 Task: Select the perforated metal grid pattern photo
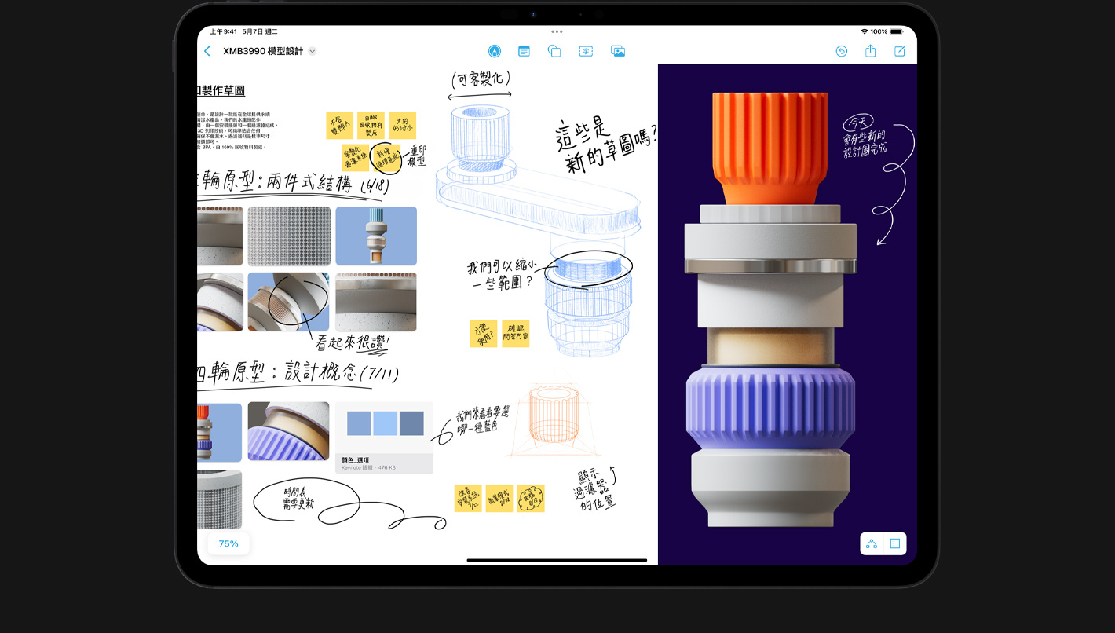pos(289,236)
